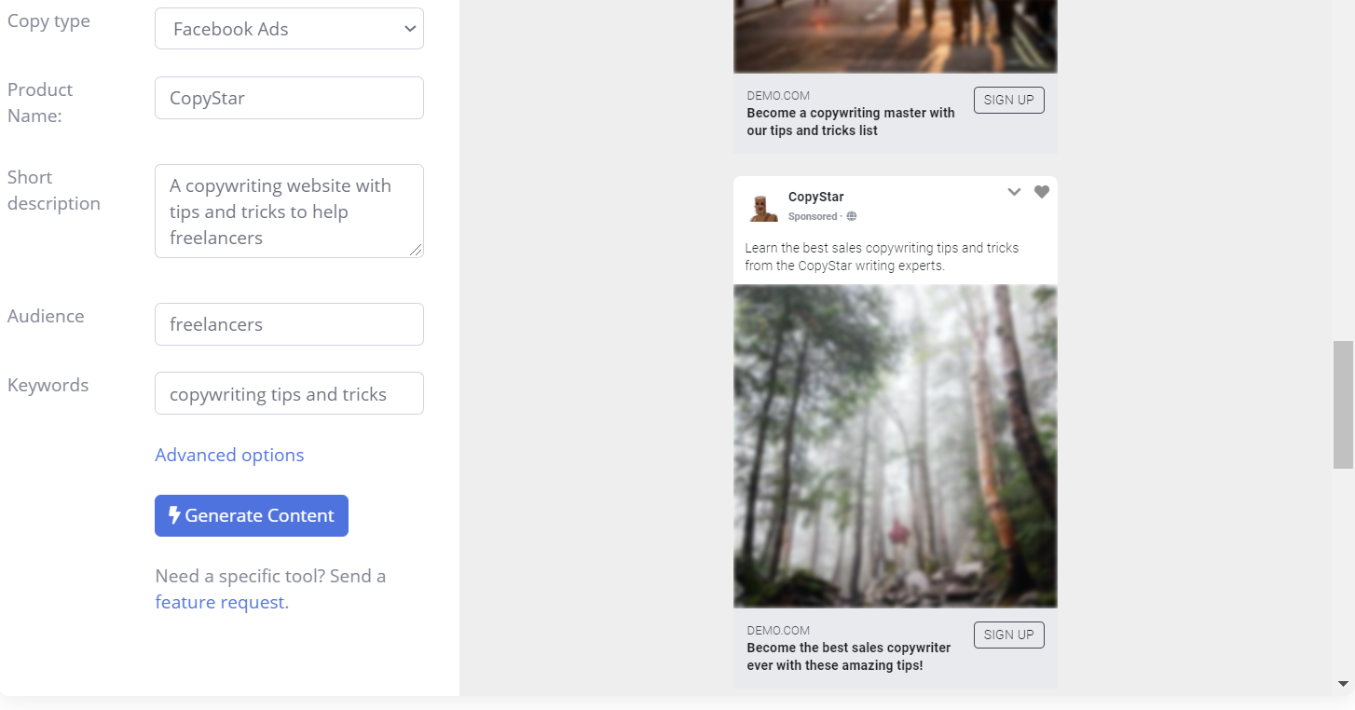Click the headline about becoming a copywriting master
1355x710 pixels.
850,121
